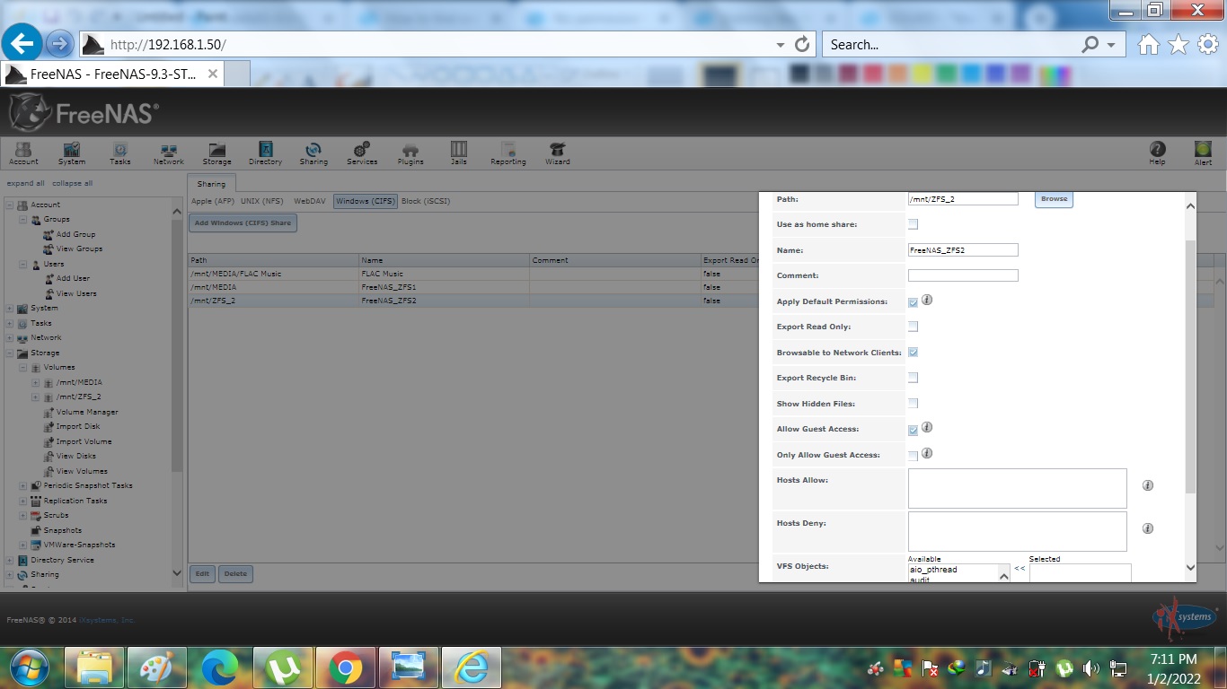Show info for Hosts Allow

click(1147, 485)
